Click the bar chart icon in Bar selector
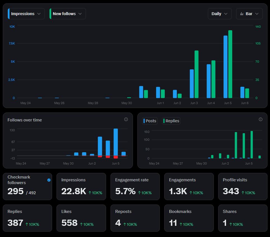 coord(242,14)
